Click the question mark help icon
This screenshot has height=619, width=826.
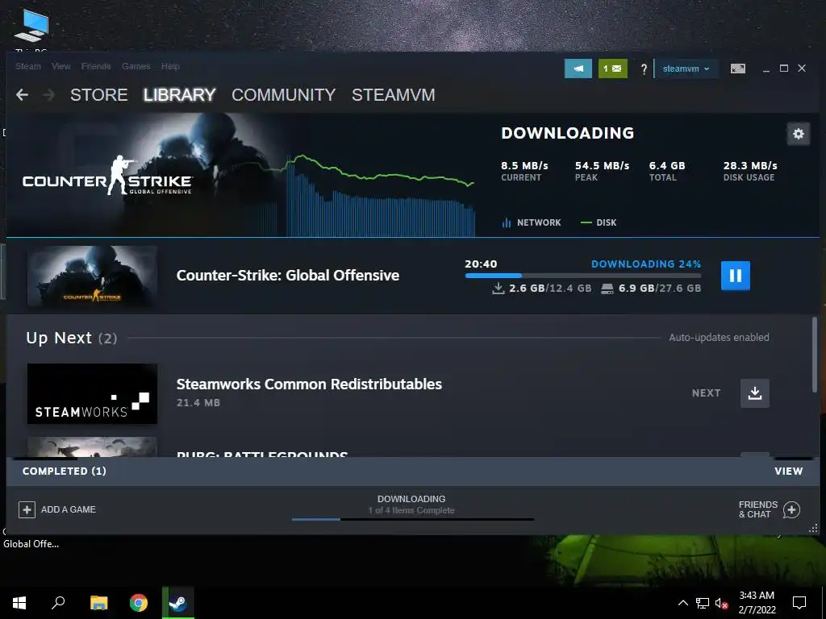(x=643, y=69)
